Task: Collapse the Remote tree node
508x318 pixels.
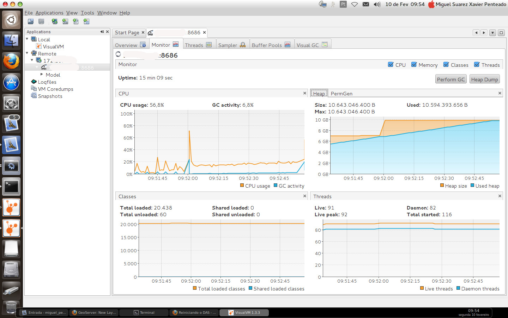Action: coord(27,53)
